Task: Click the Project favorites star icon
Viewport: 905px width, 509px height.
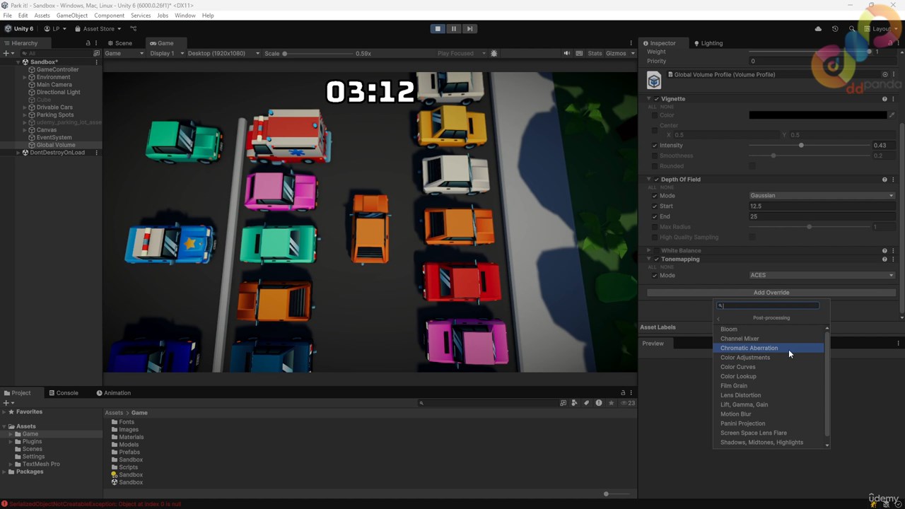Action: [611, 403]
